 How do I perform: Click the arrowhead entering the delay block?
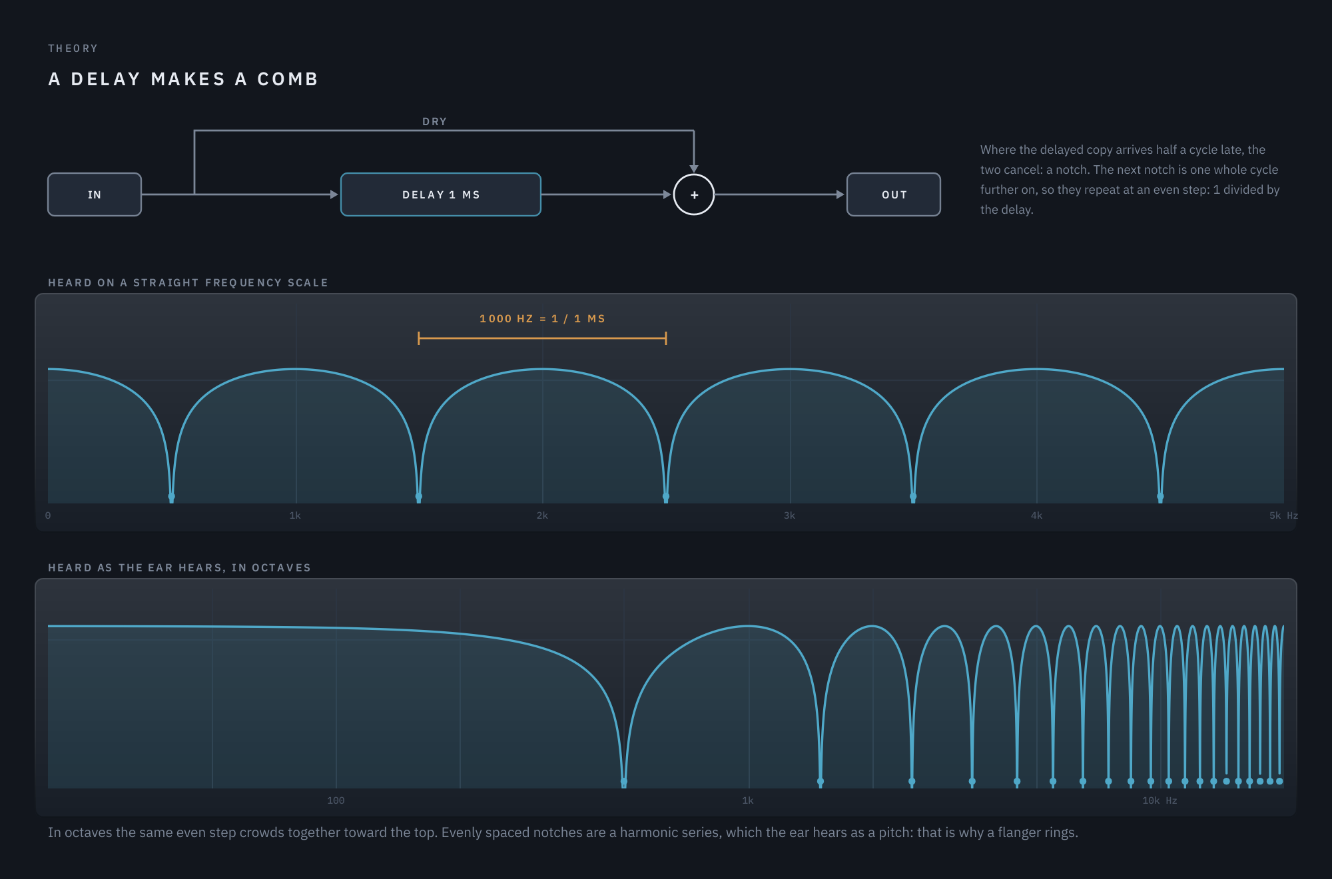point(334,194)
